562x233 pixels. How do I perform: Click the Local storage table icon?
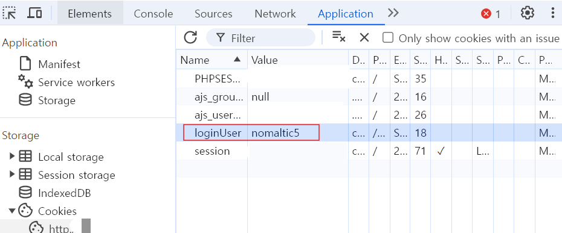tap(25, 157)
